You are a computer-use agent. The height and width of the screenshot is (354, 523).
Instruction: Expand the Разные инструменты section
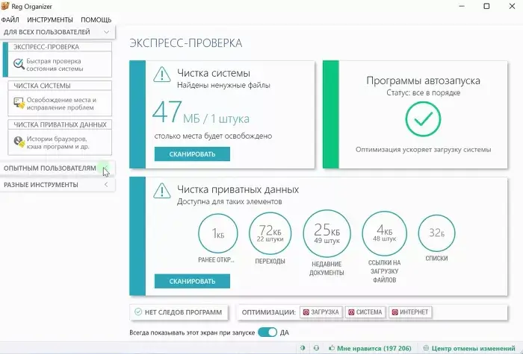[105, 184]
